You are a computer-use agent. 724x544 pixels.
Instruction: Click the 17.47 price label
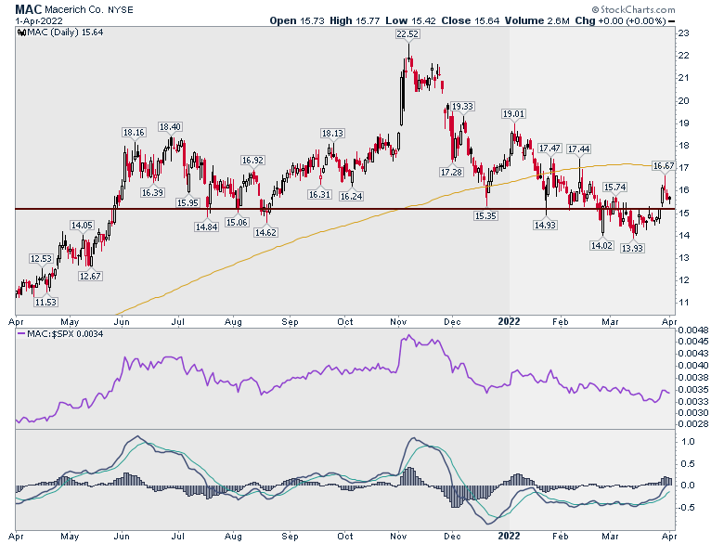pyautogui.click(x=549, y=149)
